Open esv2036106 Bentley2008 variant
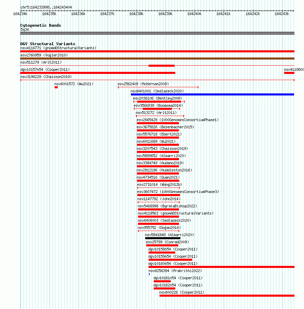304x309 pixels. tap(157, 98)
